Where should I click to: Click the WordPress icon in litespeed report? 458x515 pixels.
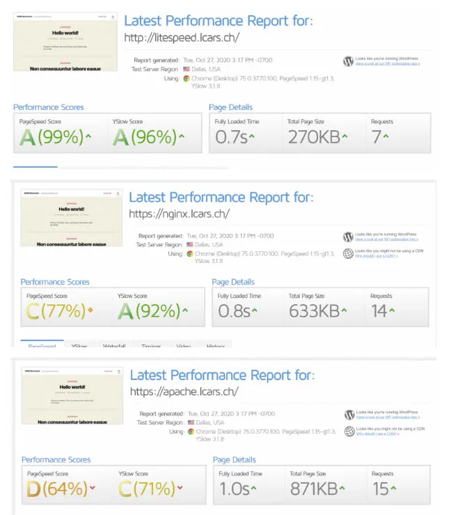pyautogui.click(x=348, y=61)
